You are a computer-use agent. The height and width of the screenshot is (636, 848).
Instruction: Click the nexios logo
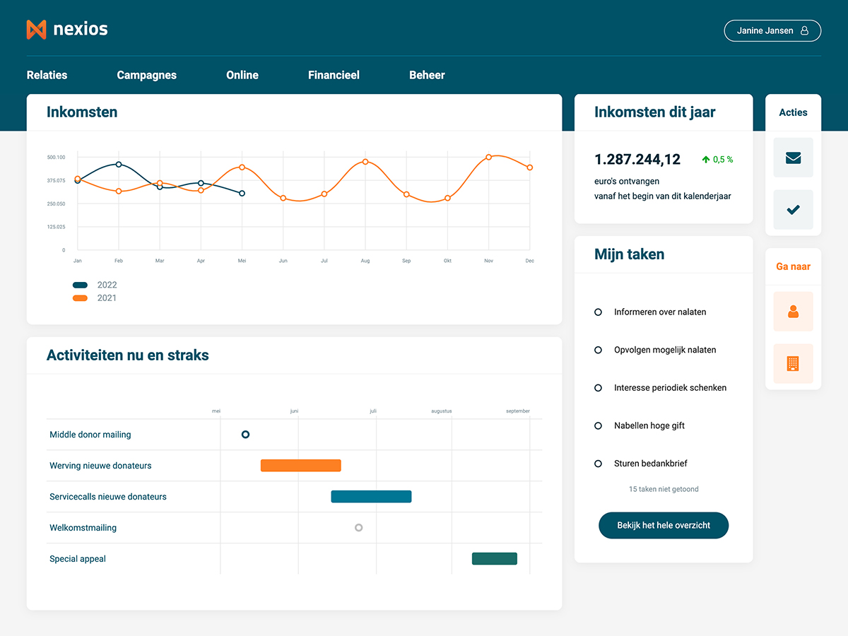click(67, 30)
